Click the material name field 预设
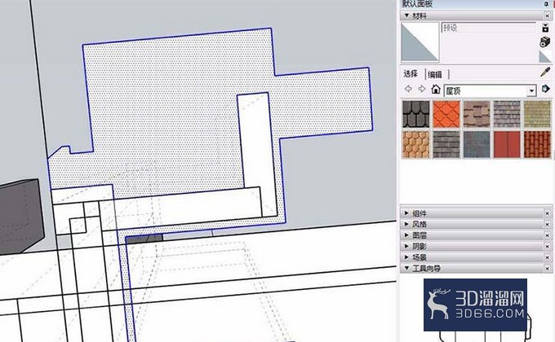The height and width of the screenshot is (342, 555). [x=488, y=28]
